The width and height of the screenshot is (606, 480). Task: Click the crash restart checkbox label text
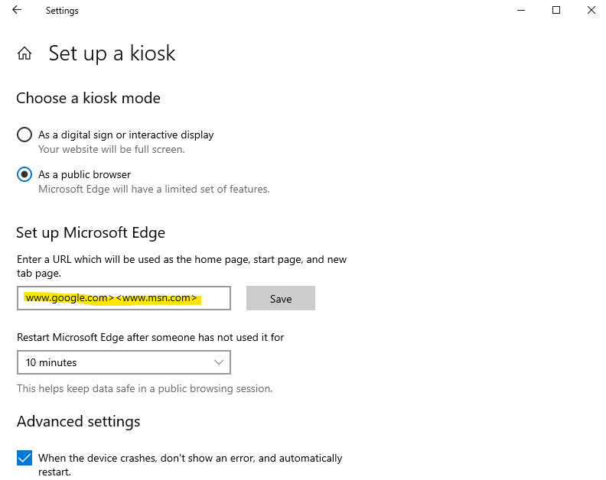(191, 465)
